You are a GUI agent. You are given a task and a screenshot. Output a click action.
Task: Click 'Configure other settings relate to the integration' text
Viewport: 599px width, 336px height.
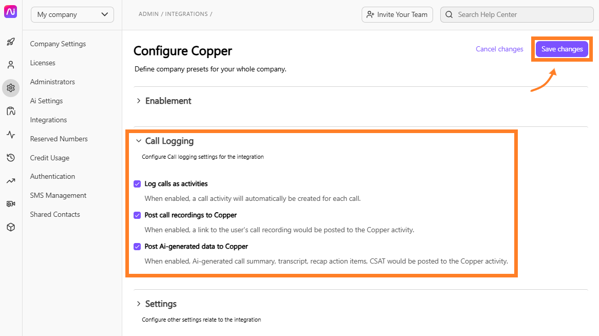201,320
